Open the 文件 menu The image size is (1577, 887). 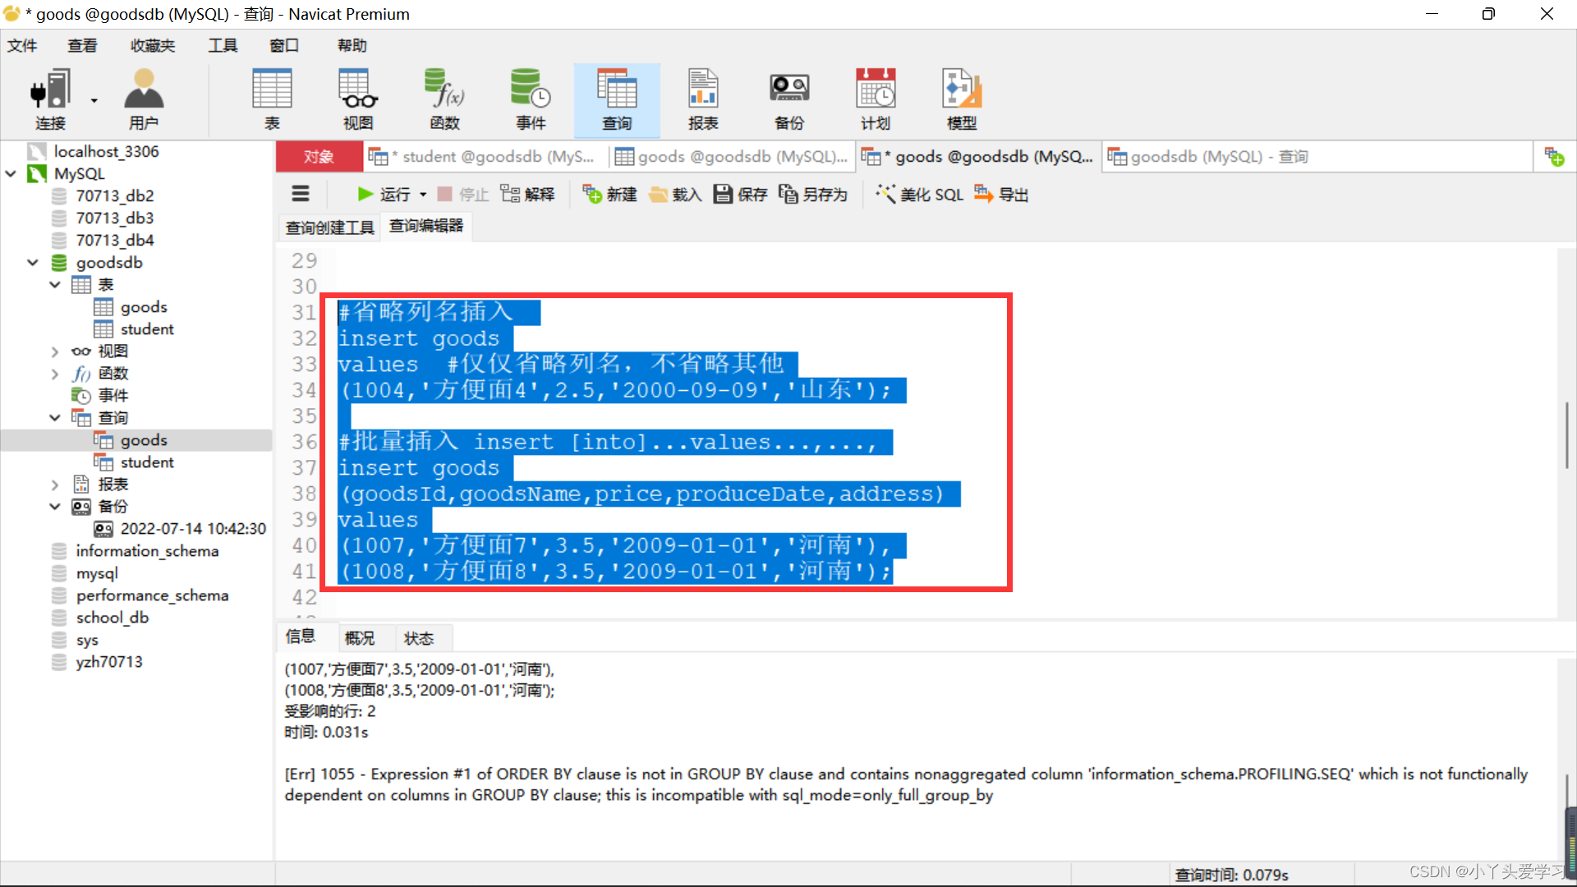pyautogui.click(x=22, y=45)
